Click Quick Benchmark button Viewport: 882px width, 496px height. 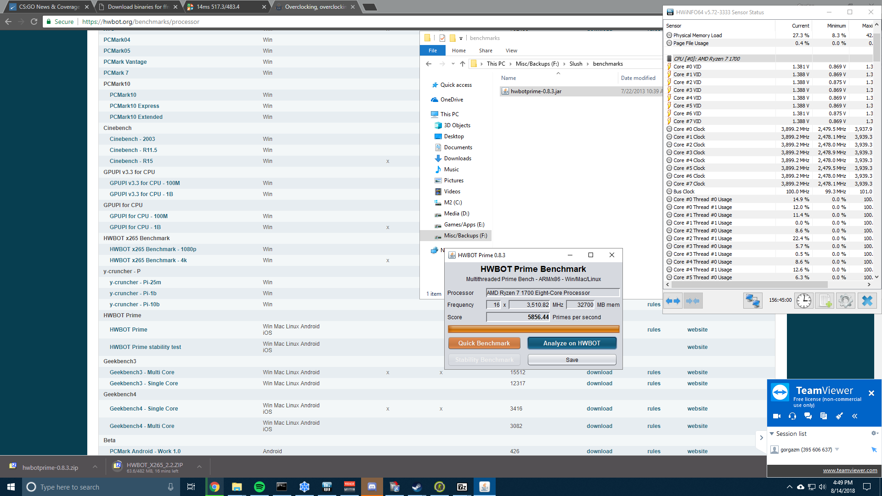[x=484, y=343]
